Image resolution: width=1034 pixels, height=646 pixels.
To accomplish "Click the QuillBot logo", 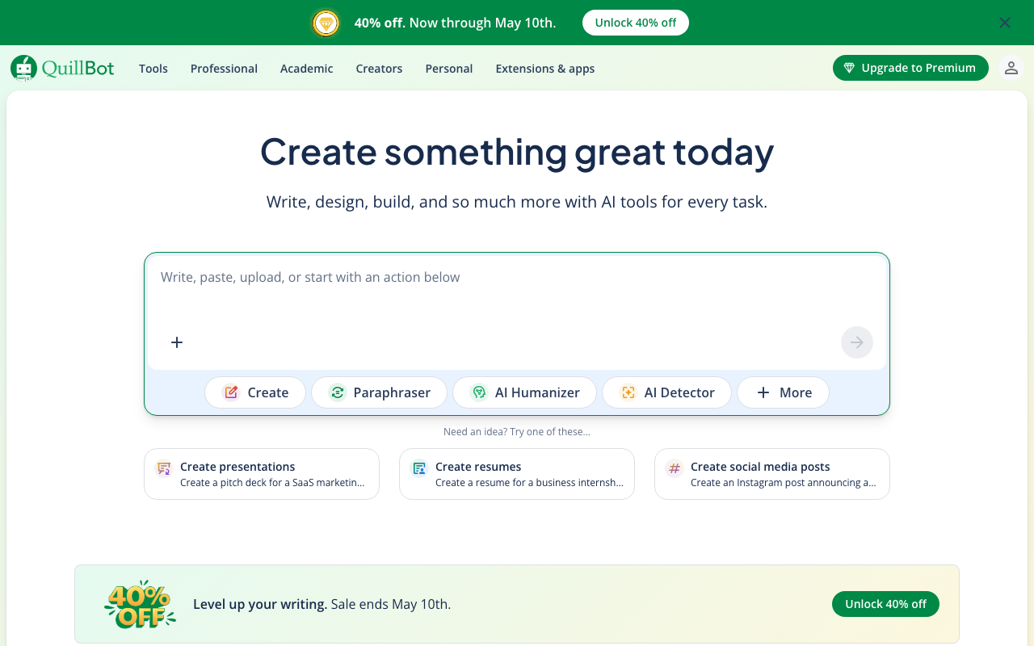I will (62, 69).
